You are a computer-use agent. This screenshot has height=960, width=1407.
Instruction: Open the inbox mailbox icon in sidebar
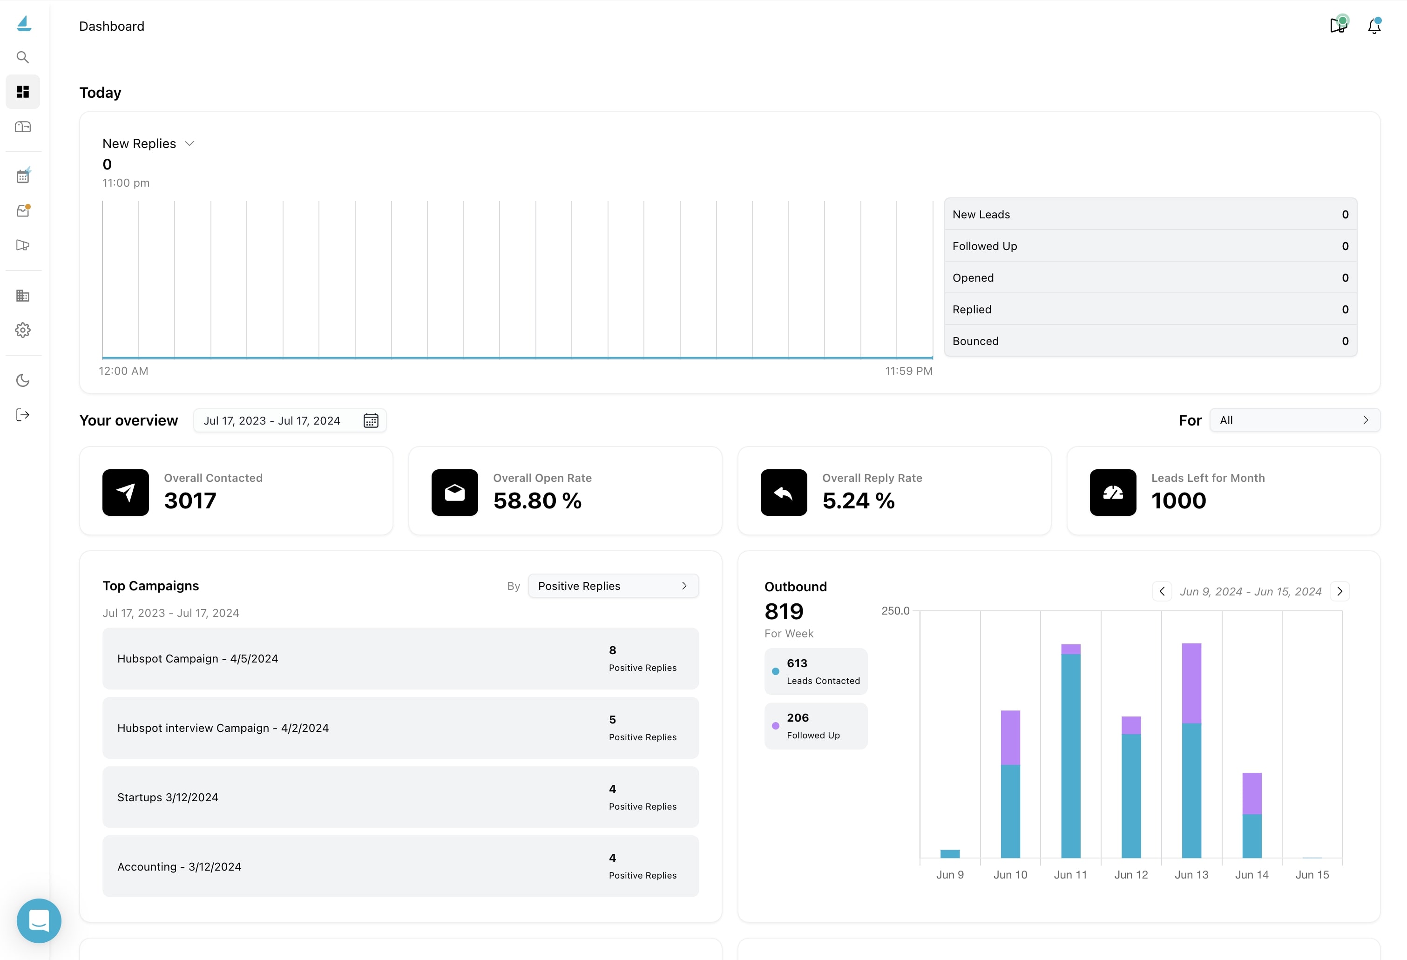coord(23,127)
